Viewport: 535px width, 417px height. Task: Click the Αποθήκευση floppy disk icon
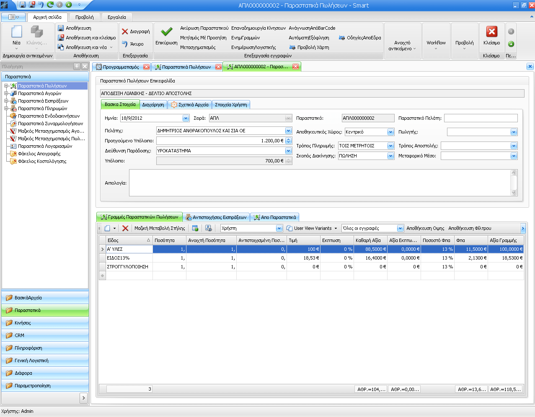(x=61, y=28)
